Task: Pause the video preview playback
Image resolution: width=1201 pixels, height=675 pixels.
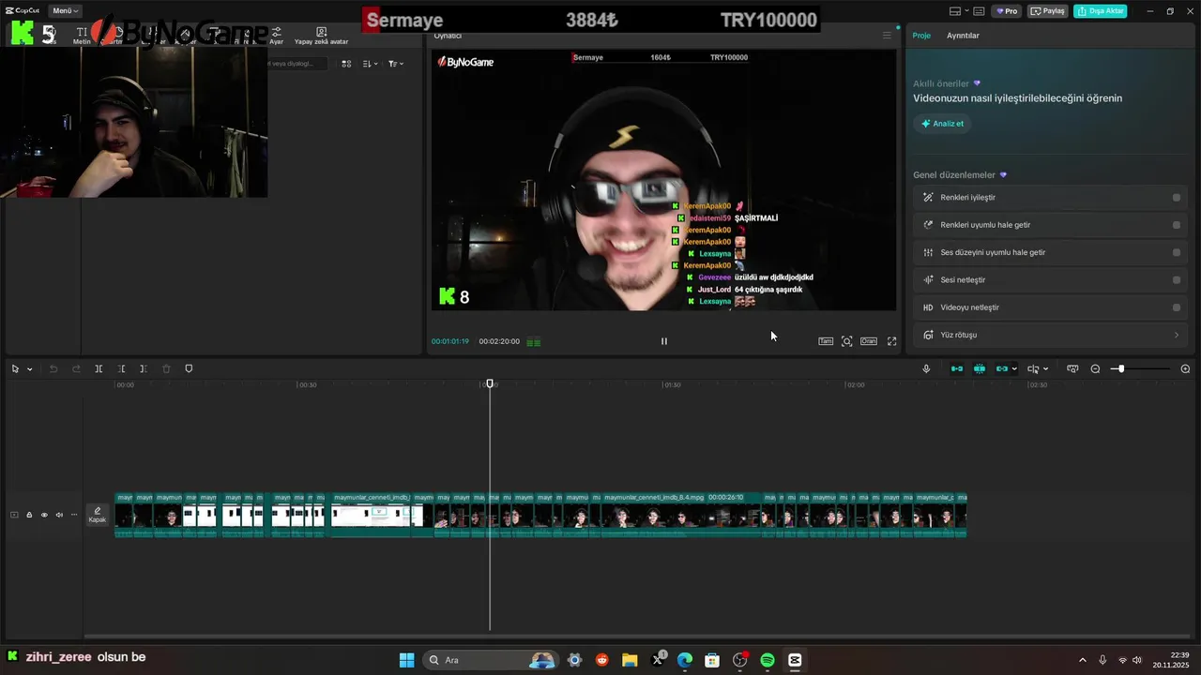Action: point(663,341)
